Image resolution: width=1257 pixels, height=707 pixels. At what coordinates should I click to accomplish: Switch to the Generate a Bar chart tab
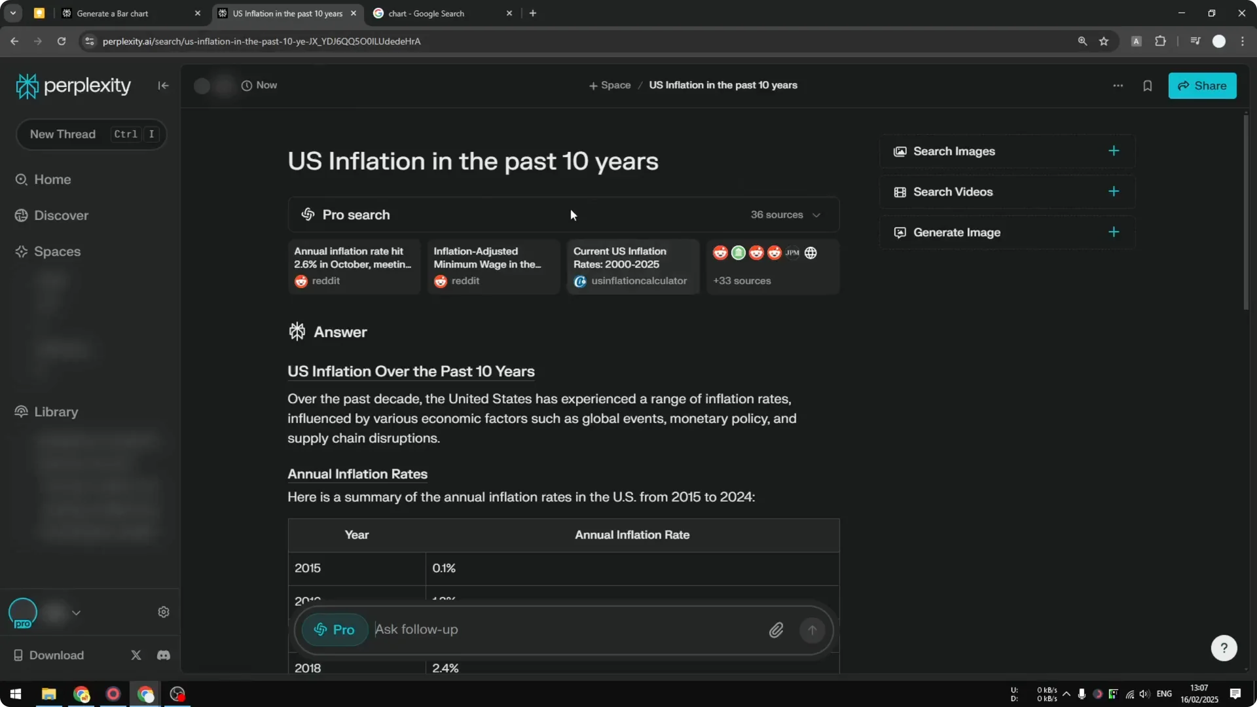(115, 13)
